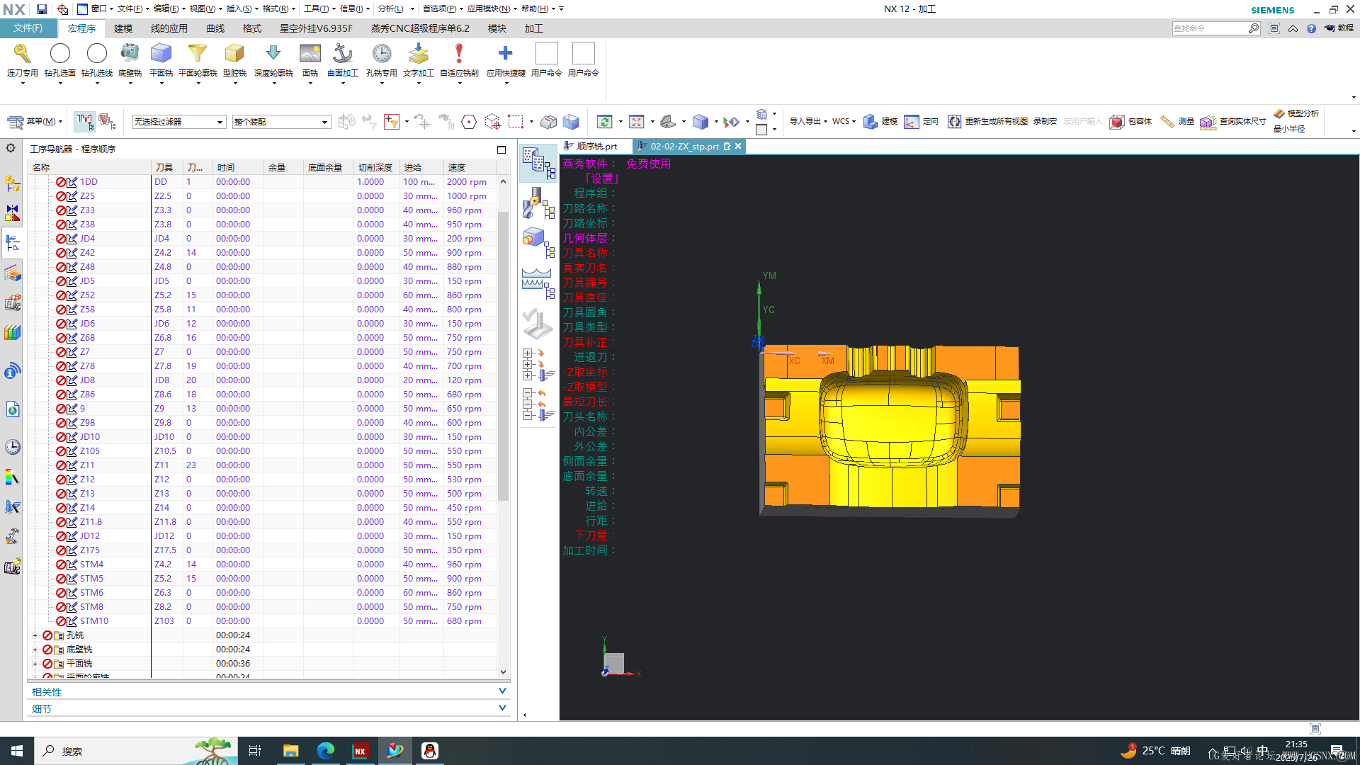The height and width of the screenshot is (765, 1360).
Task: Click the 「设置」 link in graphics window
Action: (601, 178)
